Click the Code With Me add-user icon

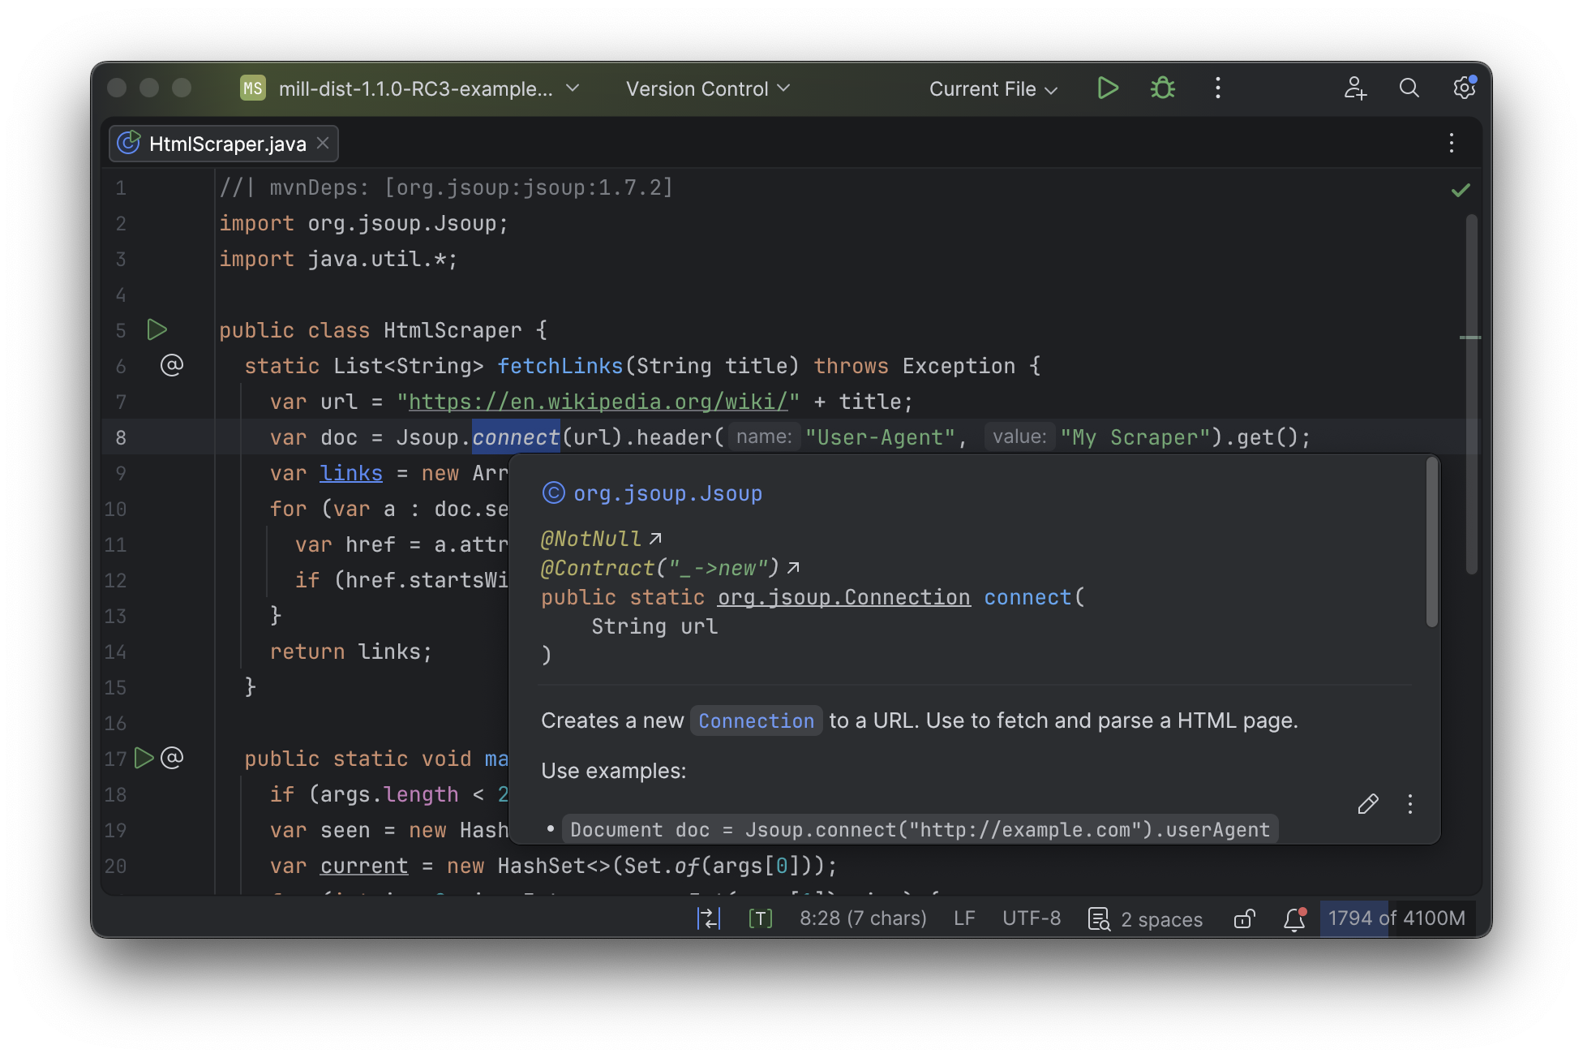[1354, 88]
